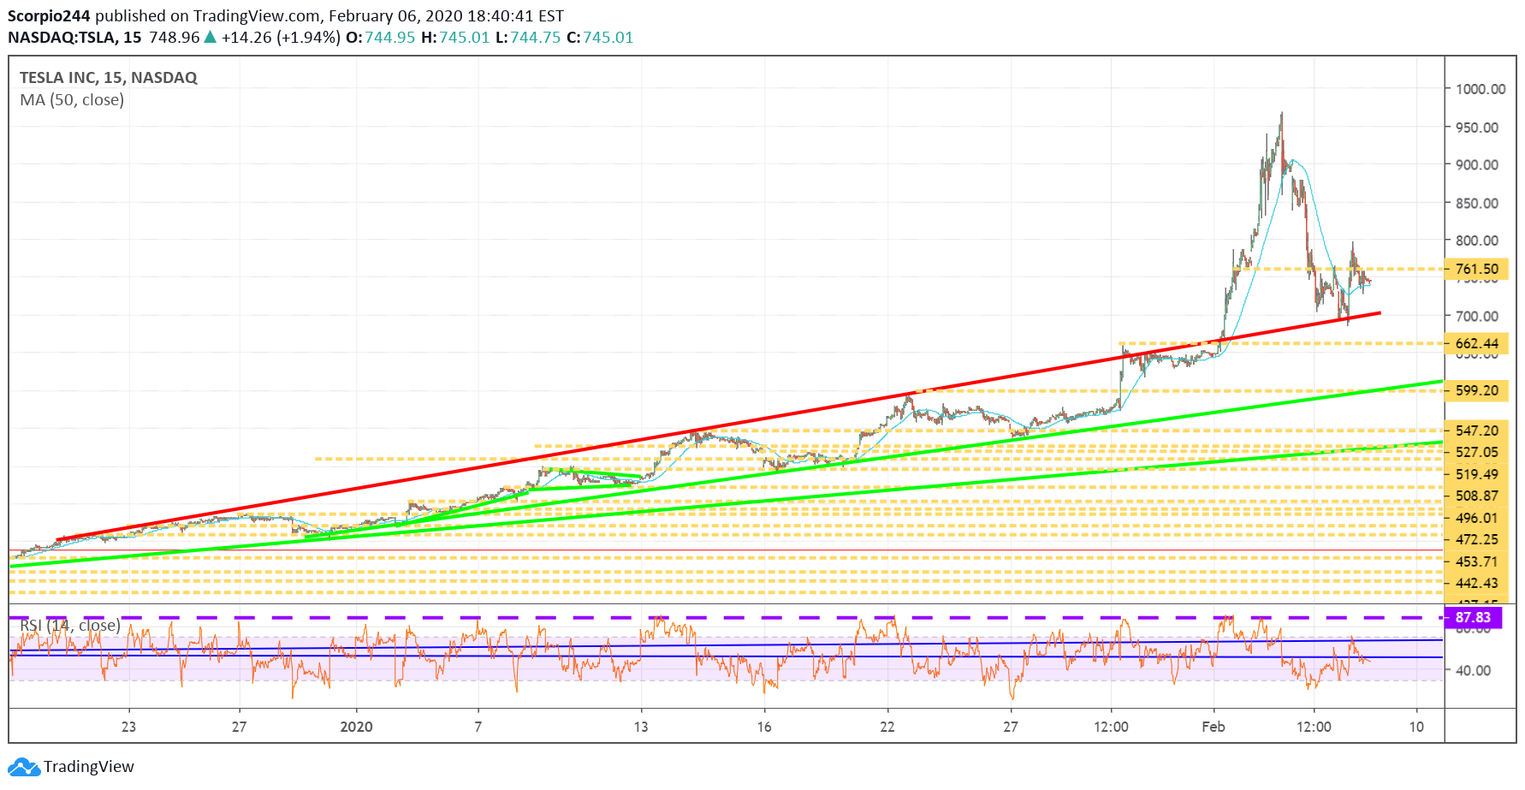Click the 23 date on the time axis
1525x790 pixels.
[128, 727]
